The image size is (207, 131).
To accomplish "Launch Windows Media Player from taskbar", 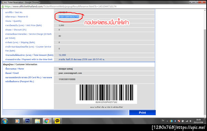I will click(x=17, y=121).
